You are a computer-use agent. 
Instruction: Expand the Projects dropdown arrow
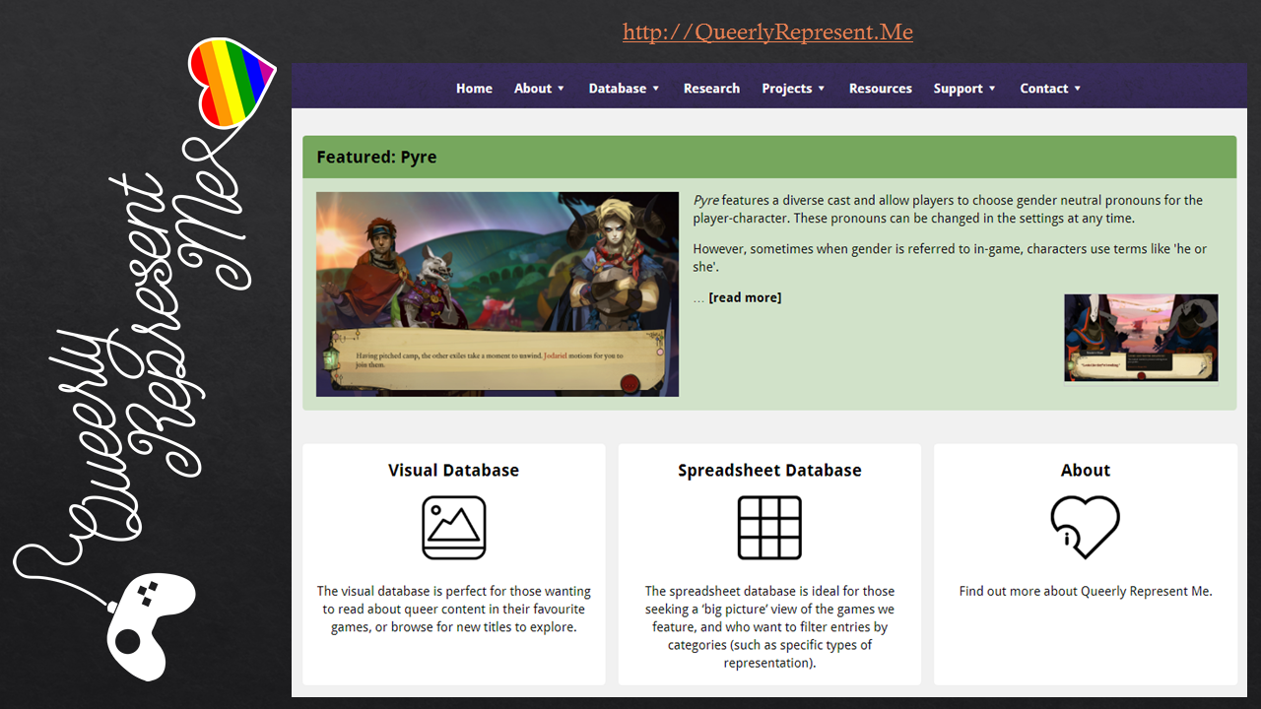point(822,89)
